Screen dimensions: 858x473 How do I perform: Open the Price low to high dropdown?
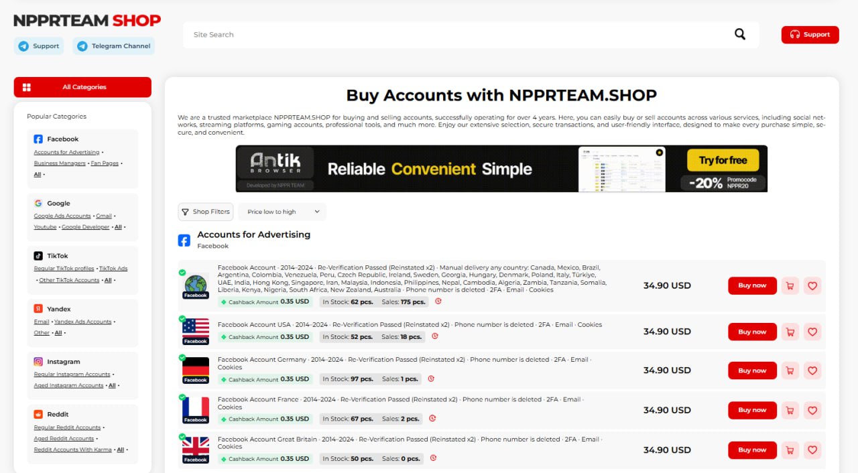(282, 212)
